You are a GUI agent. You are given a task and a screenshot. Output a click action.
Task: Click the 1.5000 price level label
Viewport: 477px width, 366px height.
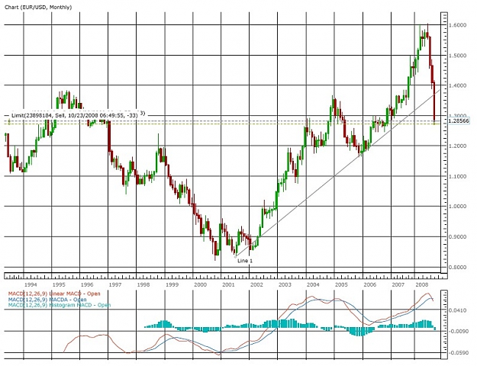pyautogui.click(x=458, y=56)
